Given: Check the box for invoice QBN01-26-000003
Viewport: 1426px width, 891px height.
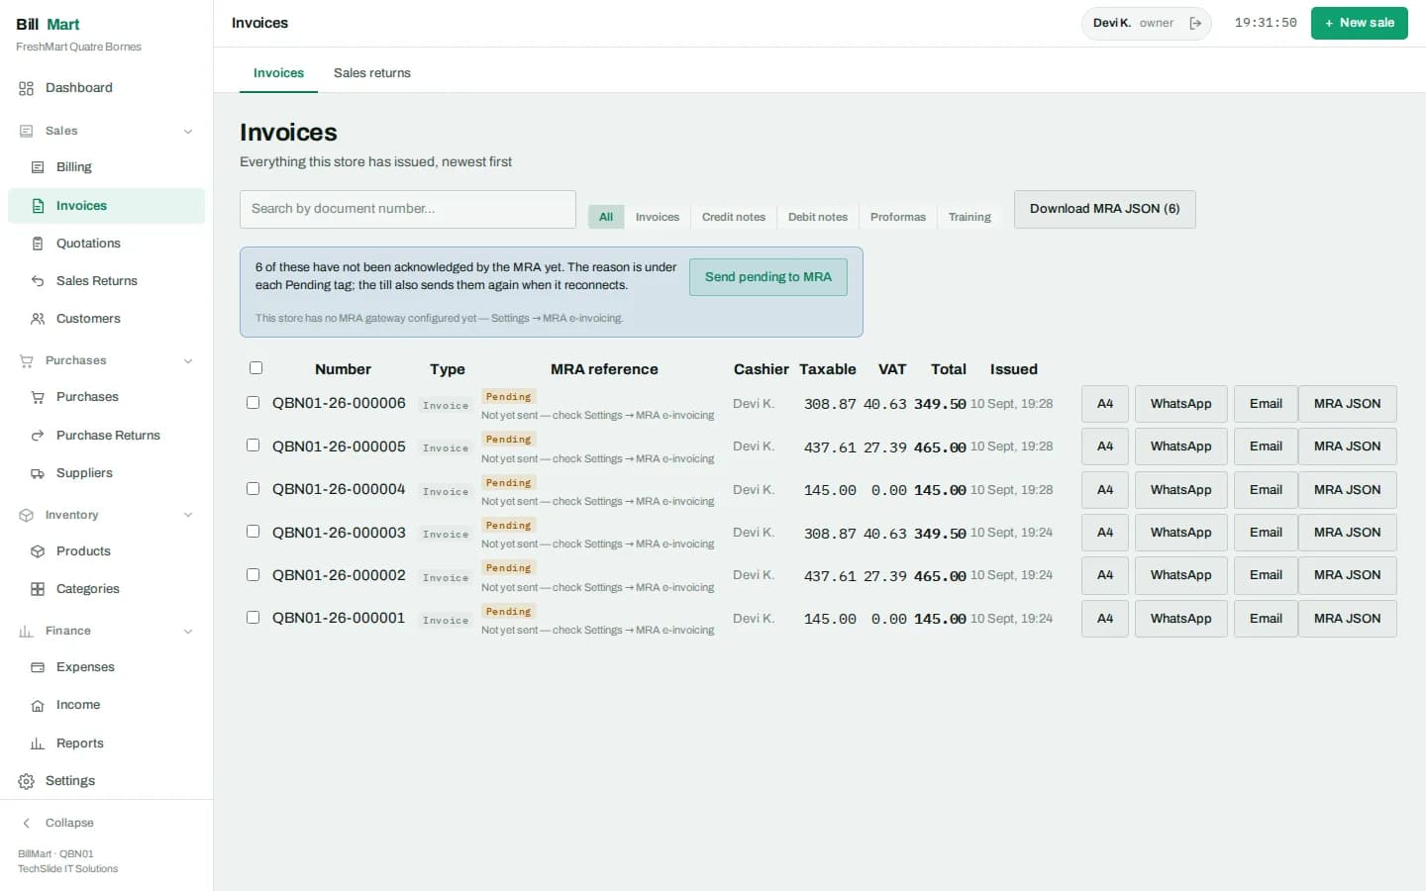Looking at the screenshot, I should tap(253, 532).
